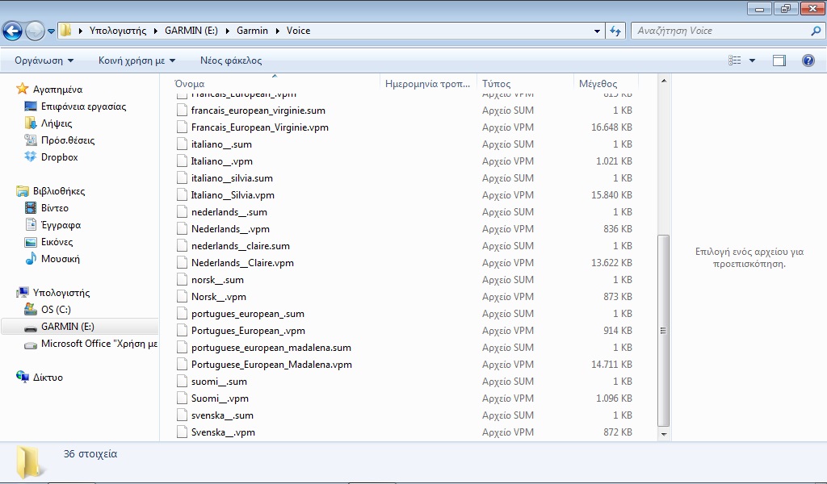Refresh the Voice folder view
This screenshot has width=827, height=484.
pos(615,31)
